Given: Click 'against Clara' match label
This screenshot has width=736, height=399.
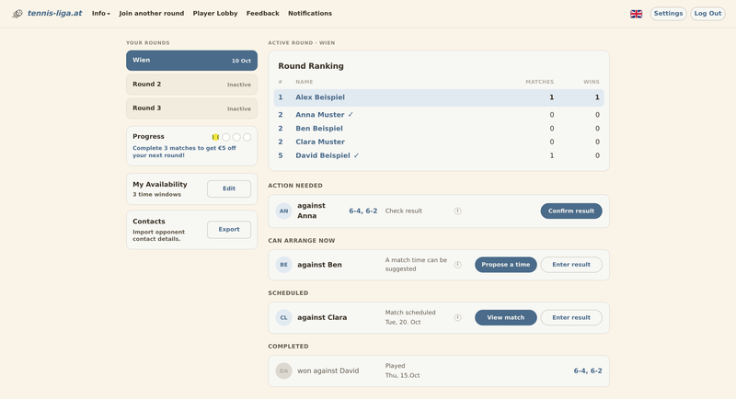Looking at the screenshot, I should click(322, 317).
